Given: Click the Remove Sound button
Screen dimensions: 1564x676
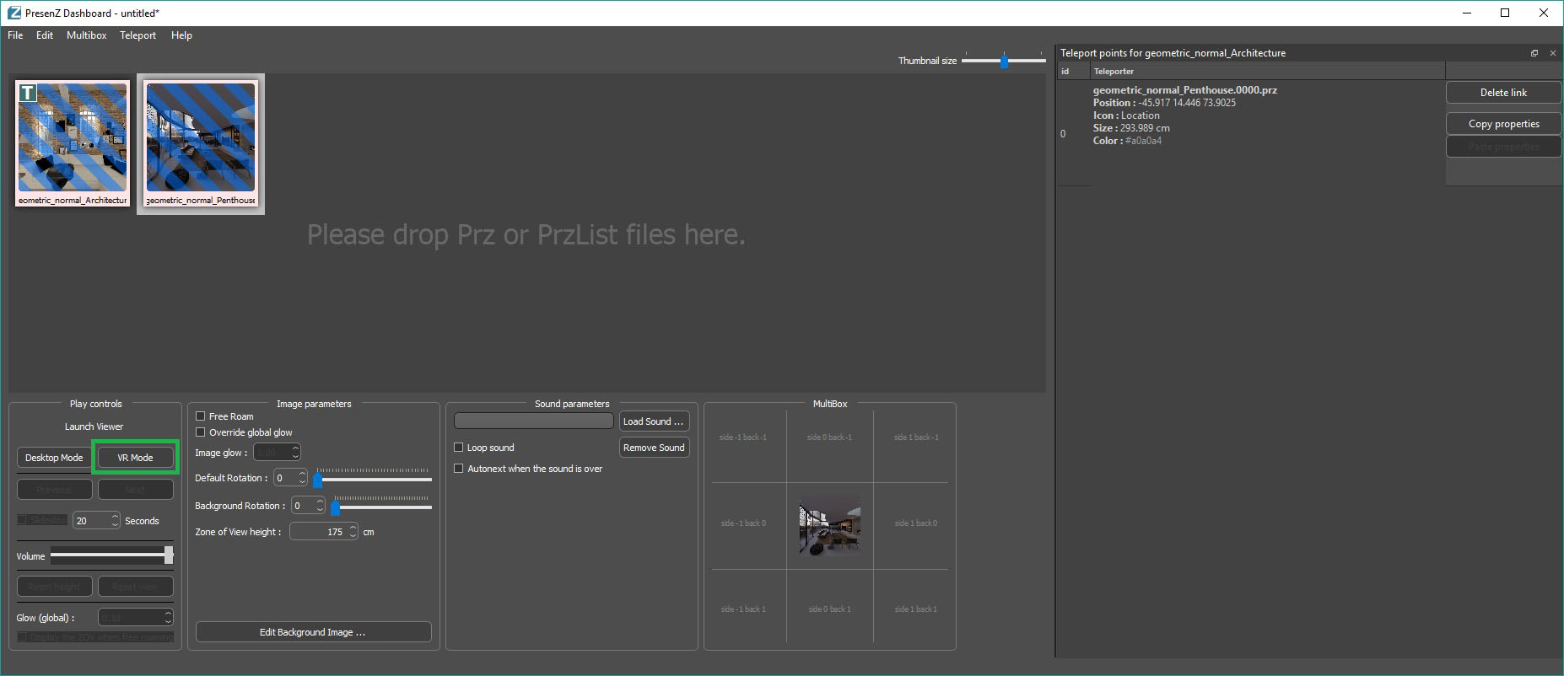Looking at the screenshot, I should [655, 448].
